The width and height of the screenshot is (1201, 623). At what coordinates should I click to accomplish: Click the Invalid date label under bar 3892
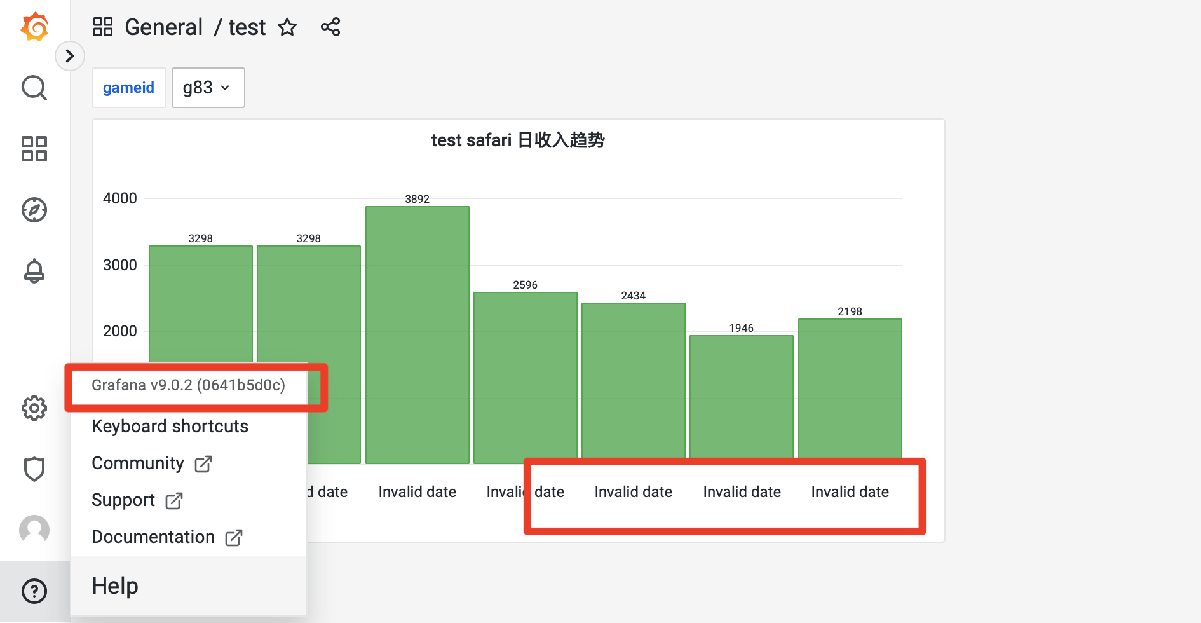coord(417,492)
